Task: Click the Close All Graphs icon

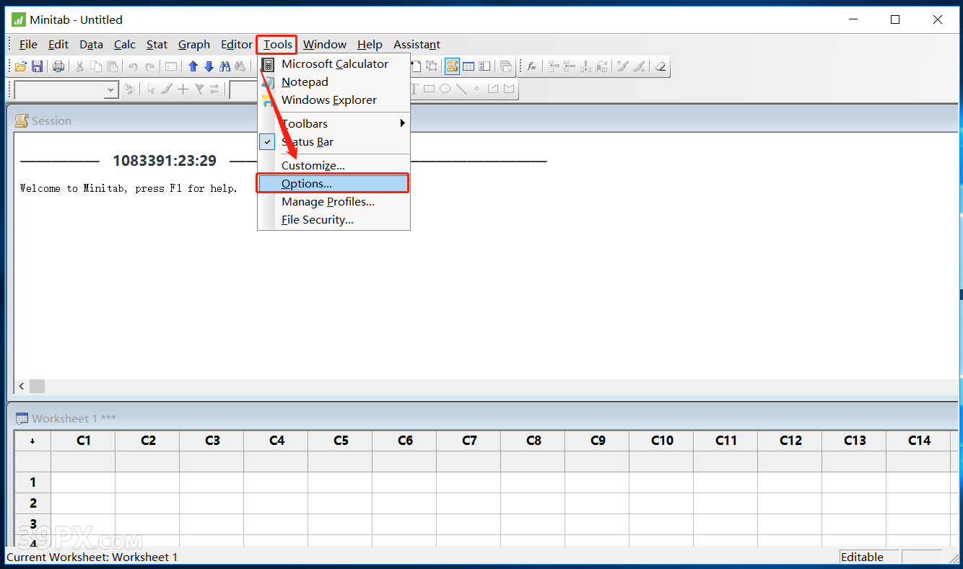Action: click(506, 66)
